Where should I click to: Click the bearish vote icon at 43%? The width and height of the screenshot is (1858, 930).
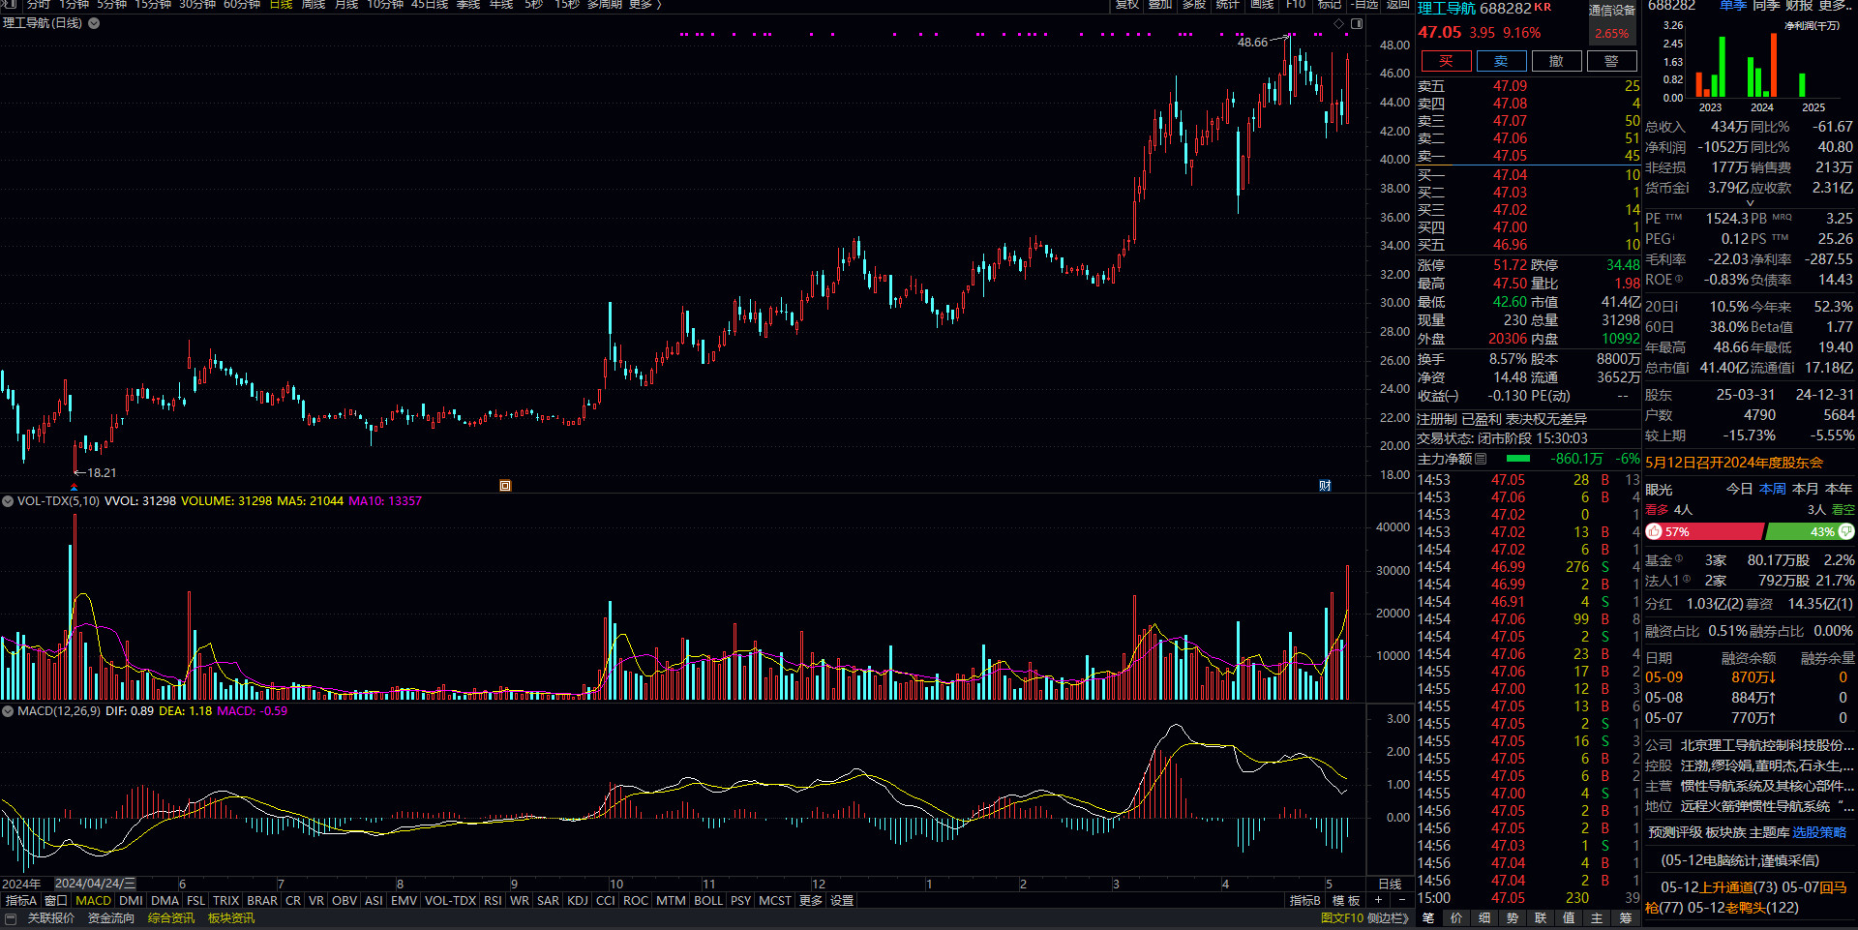(1846, 531)
